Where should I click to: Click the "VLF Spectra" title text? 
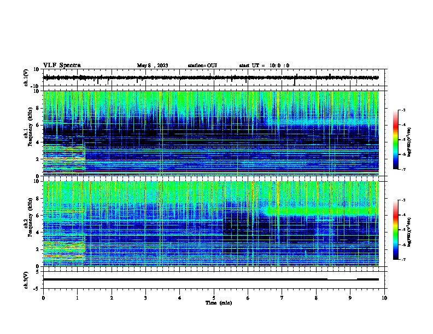62,65
